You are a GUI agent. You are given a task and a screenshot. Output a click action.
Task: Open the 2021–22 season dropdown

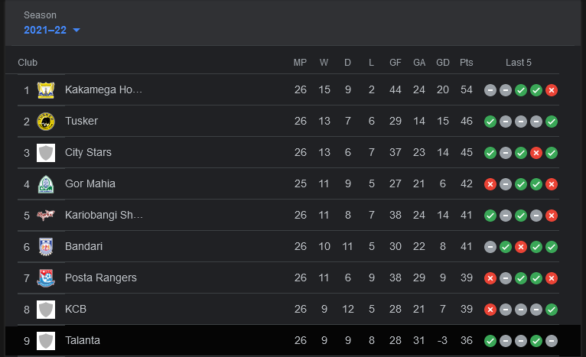pos(52,30)
